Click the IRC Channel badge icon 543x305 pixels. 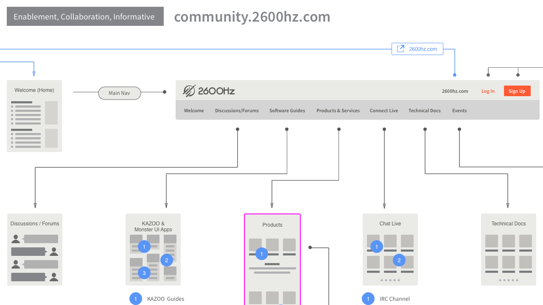368,299
